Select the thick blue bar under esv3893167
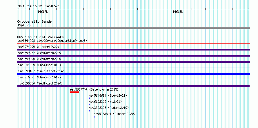This screenshot has width=258, height=128. 133,74
